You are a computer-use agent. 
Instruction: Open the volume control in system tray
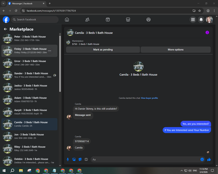pos(190,171)
